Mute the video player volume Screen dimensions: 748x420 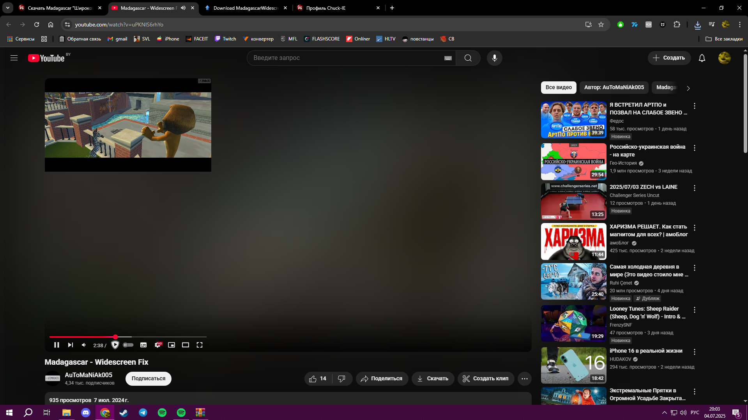tap(84, 345)
